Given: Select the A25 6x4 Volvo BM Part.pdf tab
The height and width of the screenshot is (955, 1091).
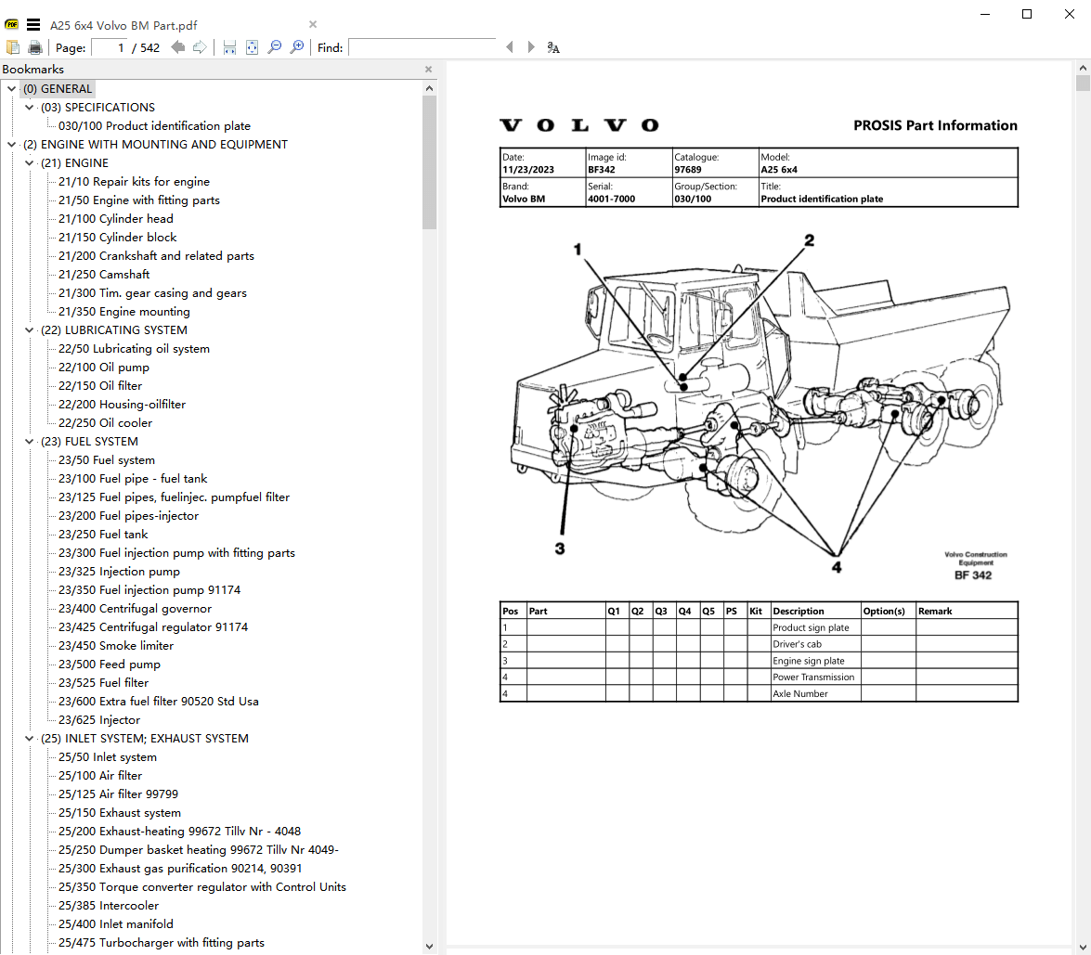Looking at the screenshot, I should click(x=123, y=26).
